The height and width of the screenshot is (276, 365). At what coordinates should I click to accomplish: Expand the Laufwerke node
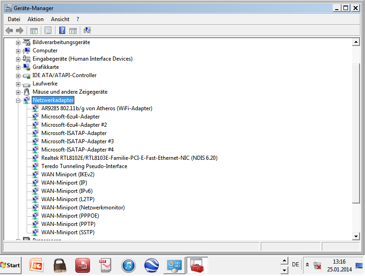[18, 84]
